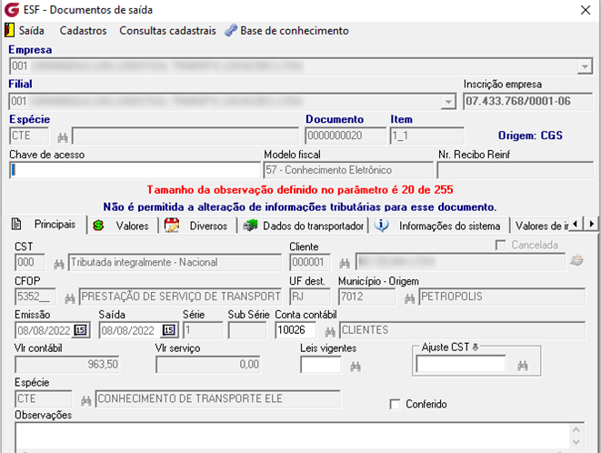Open the Emissão date calendar picker
Viewport: 601px width, 453px height.
(80, 330)
